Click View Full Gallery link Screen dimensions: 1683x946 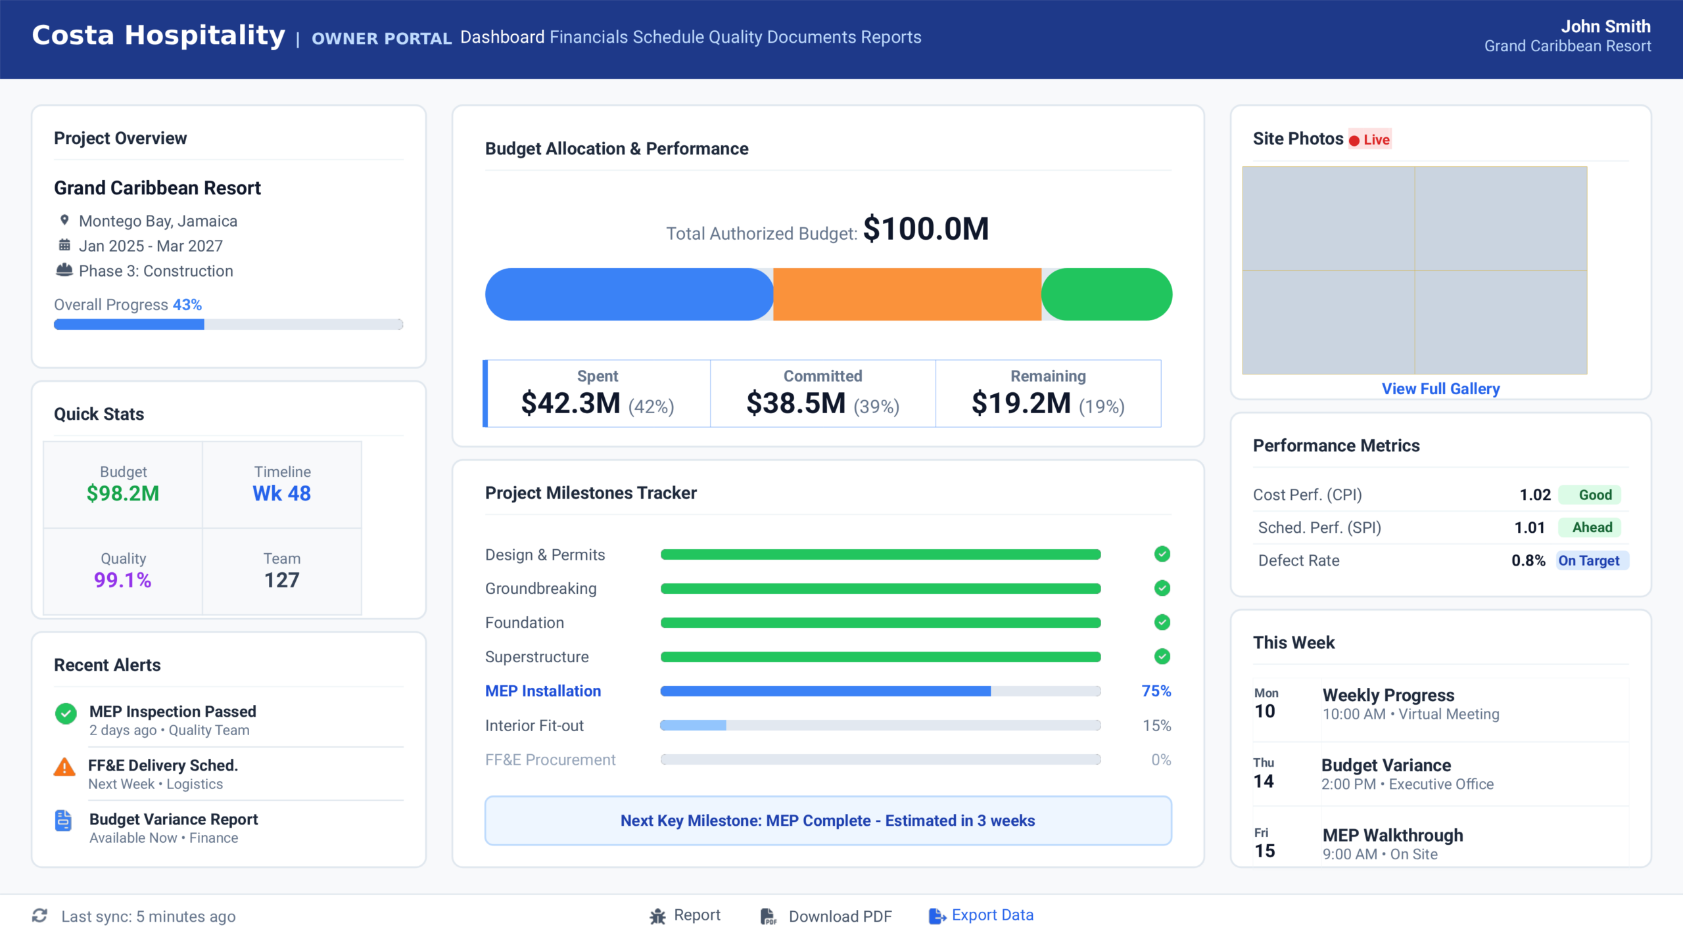(1440, 388)
